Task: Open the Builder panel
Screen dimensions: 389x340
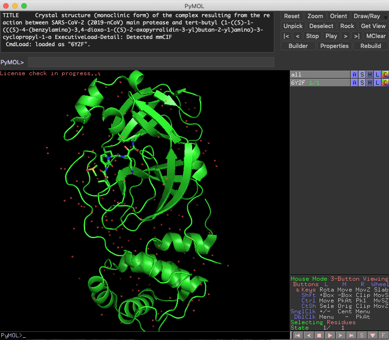Action: 298,46
